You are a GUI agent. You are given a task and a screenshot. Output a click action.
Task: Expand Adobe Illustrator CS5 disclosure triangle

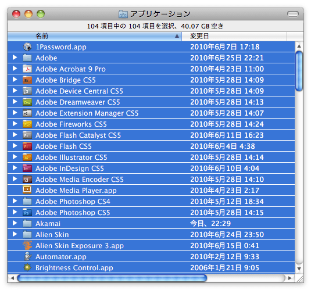pyautogui.click(x=15, y=157)
